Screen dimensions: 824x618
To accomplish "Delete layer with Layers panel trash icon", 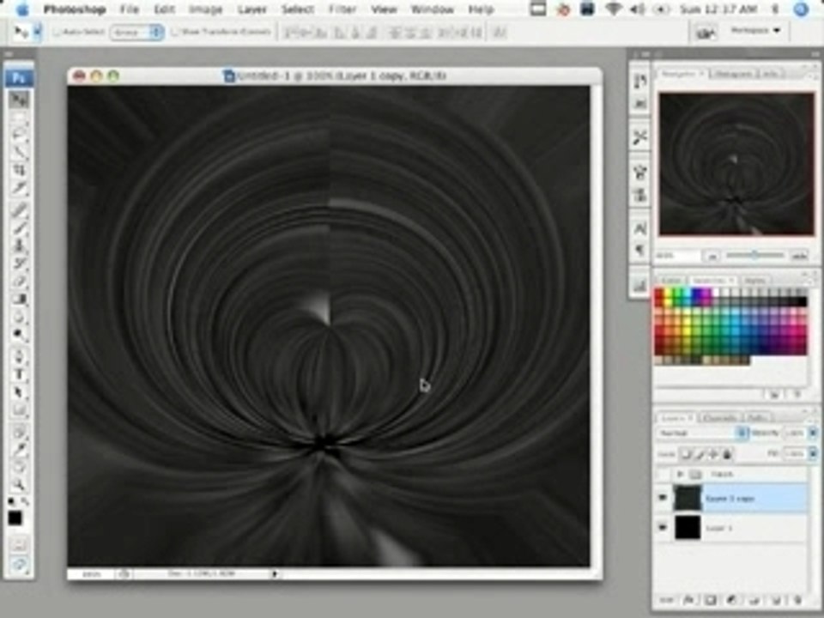I will [797, 600].
